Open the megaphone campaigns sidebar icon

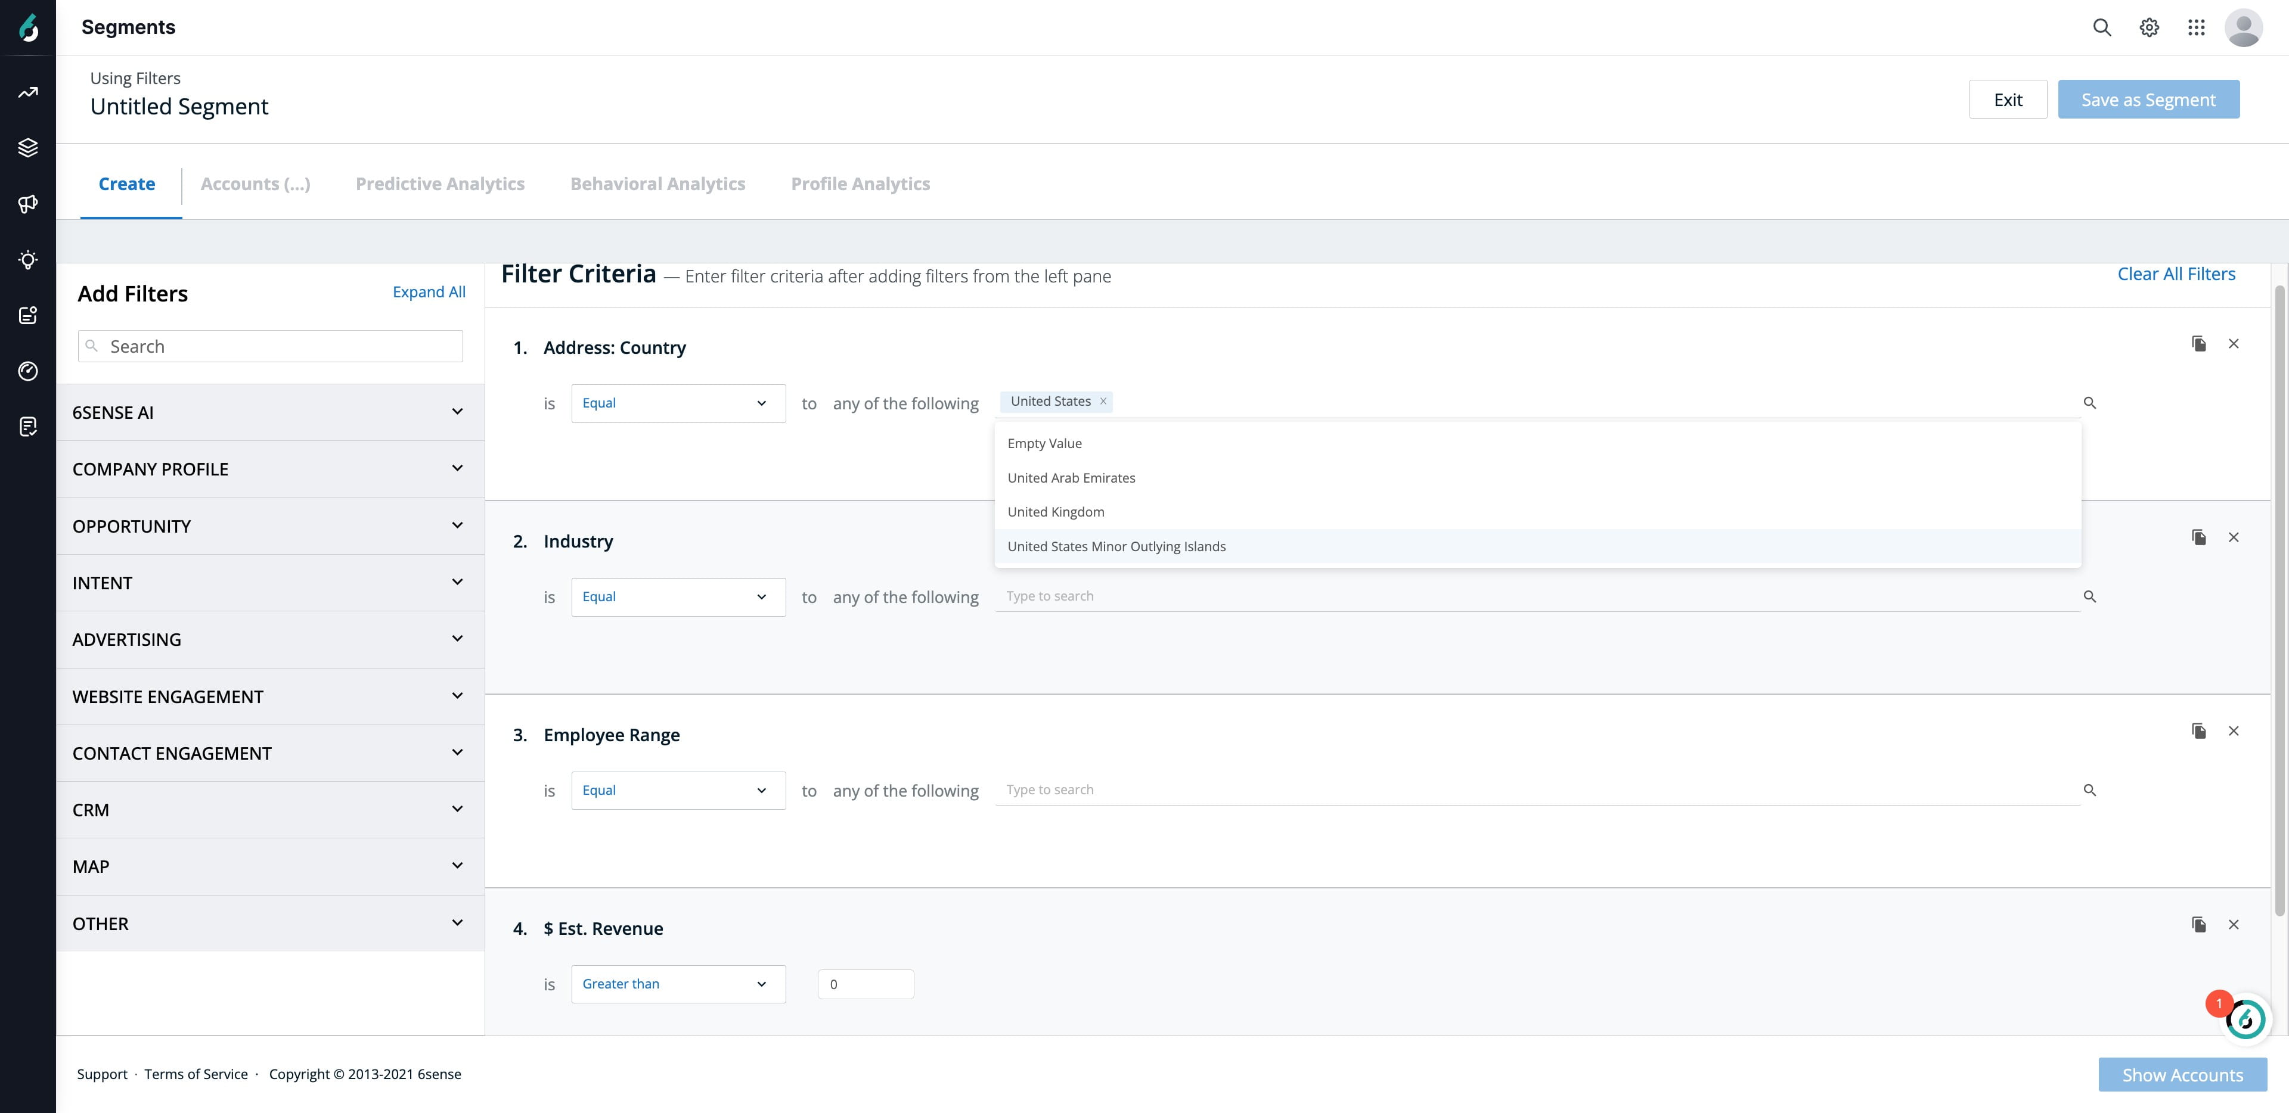29,204
